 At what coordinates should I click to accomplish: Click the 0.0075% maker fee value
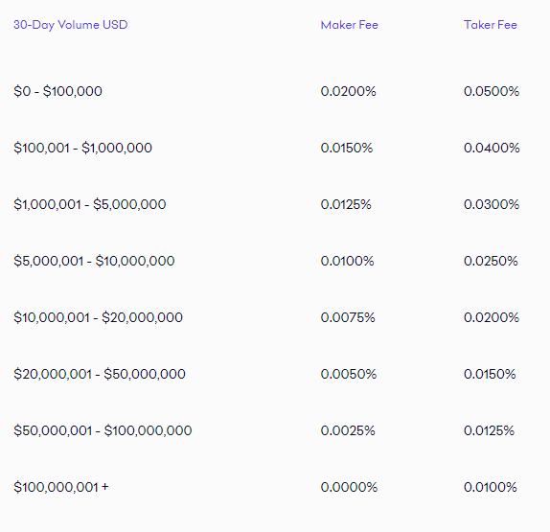[x=348, y=317]
